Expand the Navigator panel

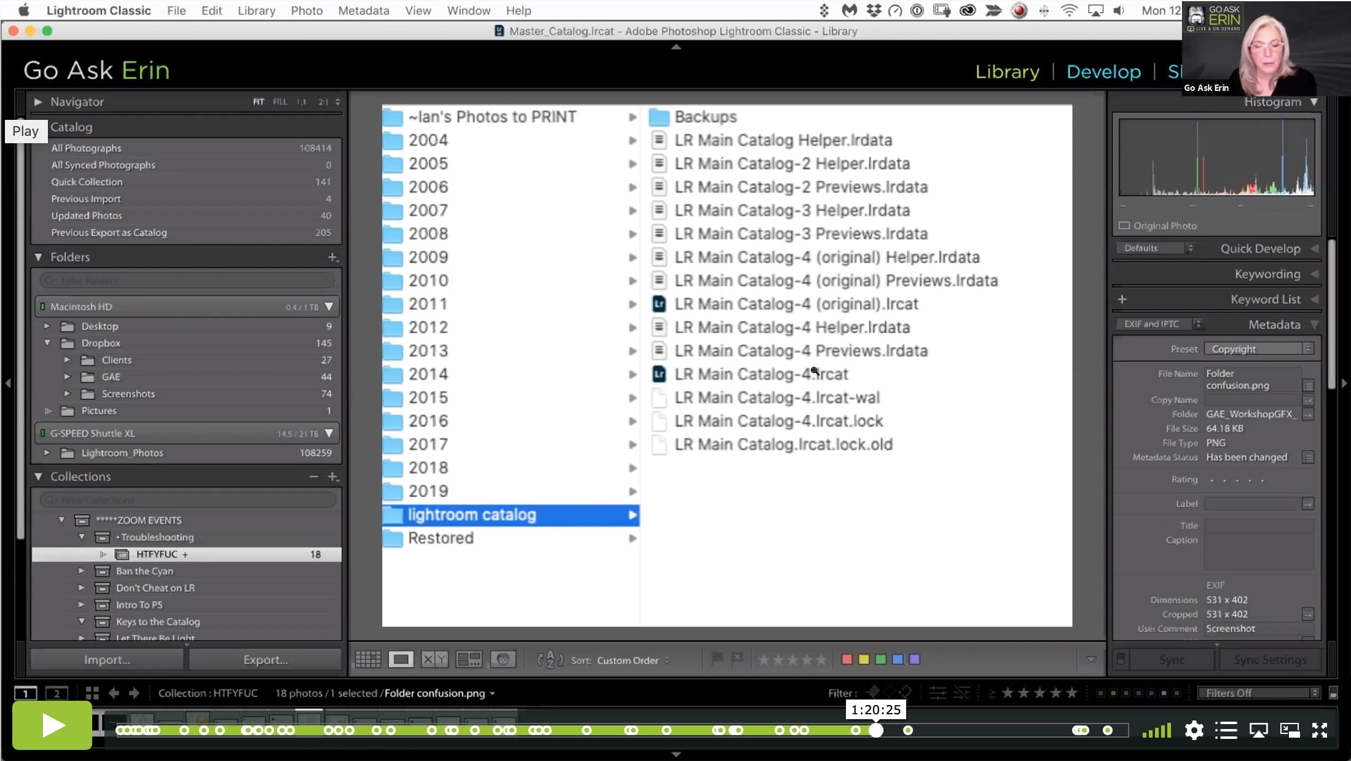coord(38,102)
